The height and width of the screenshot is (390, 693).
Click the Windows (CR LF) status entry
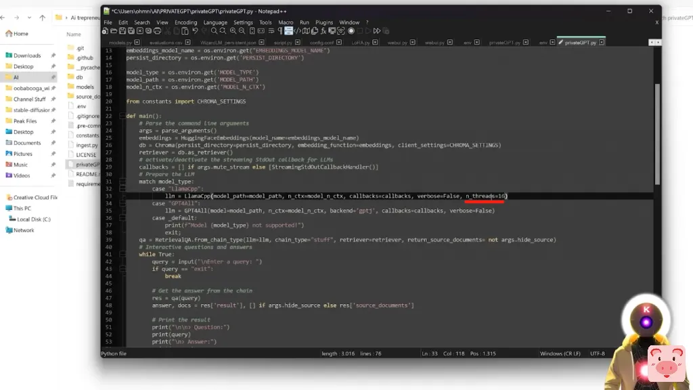coord(560,353)
